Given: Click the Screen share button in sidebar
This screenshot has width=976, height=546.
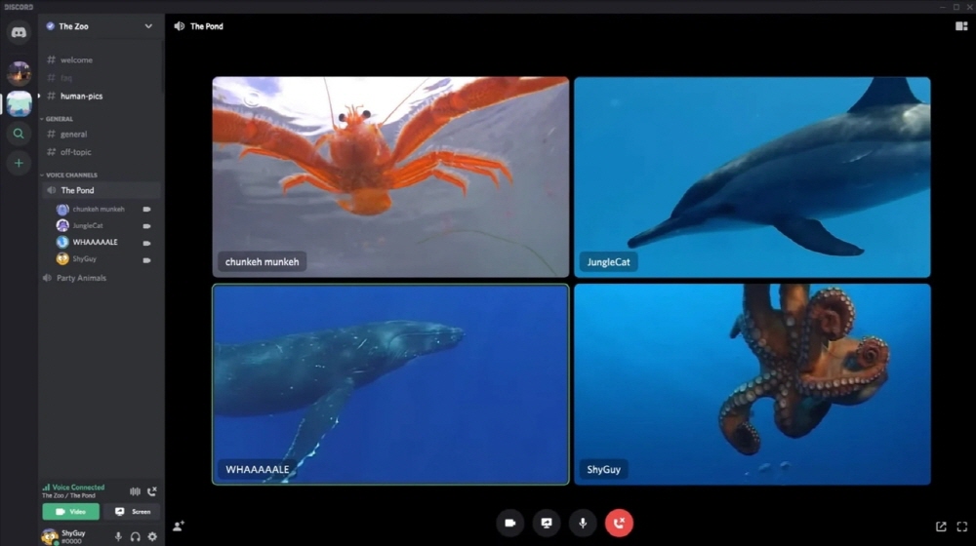Looking at the screenshot, I should pyautogui.click(x=132, y=511).
